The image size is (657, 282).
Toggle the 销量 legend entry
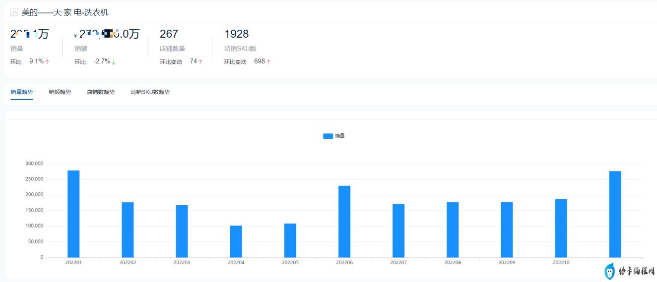334,136
